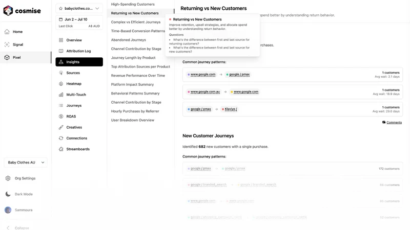The height and width of the screenshot is (230, 410).
Task: Click the Comments speech bubble icon
Action: (384, 122)
